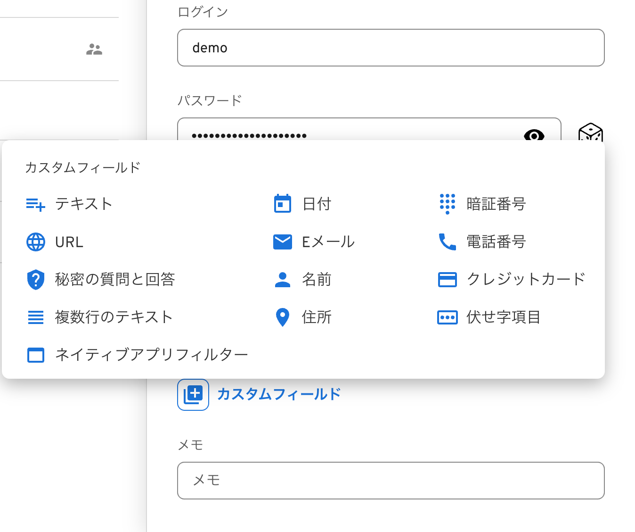Click the credit card icon
The image size is (635, 532).
[x=447, y=280]
